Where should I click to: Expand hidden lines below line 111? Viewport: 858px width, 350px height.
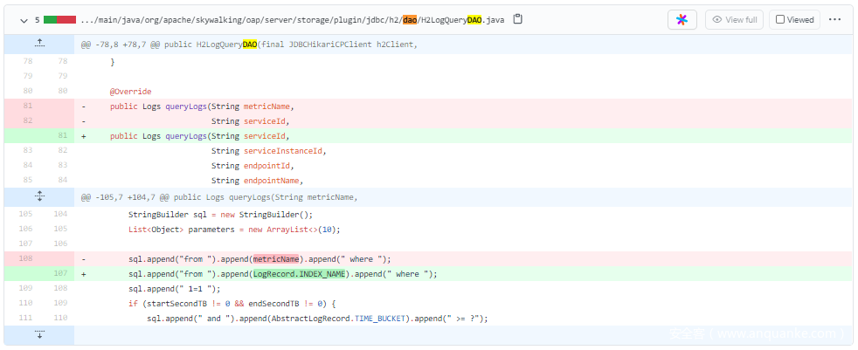click(x=39, y=335)
